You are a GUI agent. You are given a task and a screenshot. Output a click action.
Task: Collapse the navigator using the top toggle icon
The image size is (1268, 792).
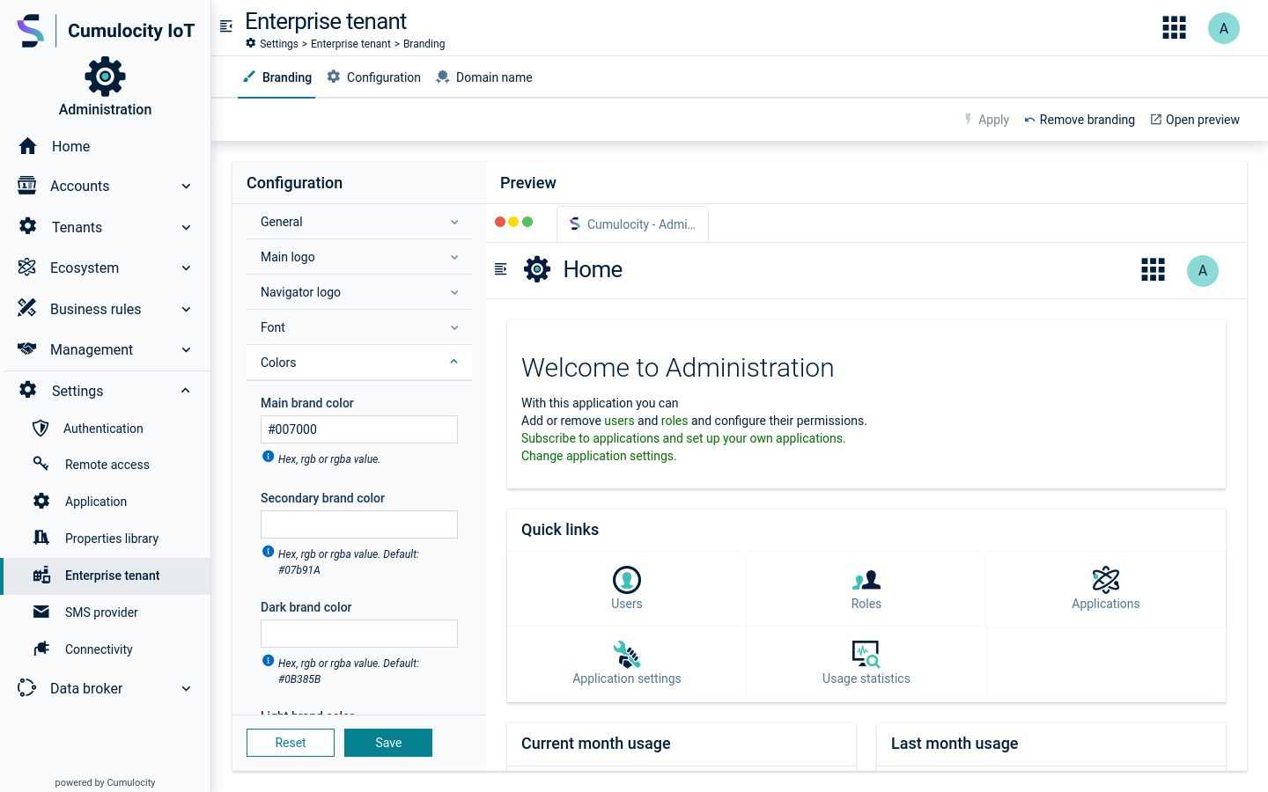click(x=226, y=26)
